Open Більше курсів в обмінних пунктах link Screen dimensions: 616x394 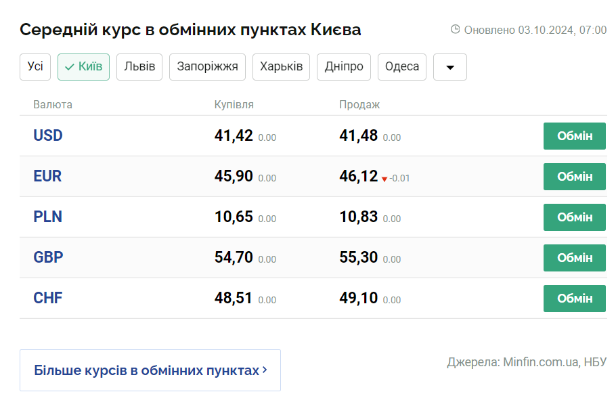150,370
